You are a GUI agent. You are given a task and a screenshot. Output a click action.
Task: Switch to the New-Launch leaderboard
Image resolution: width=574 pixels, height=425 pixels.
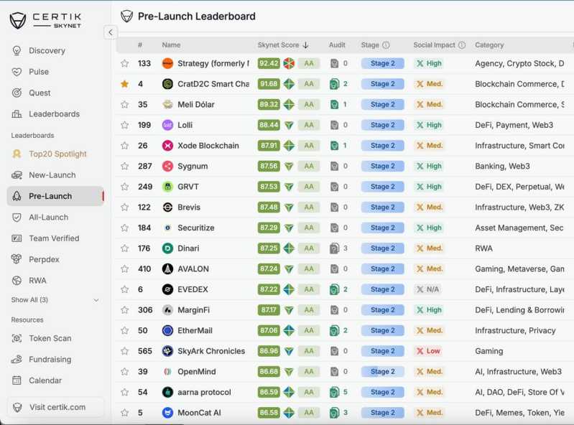[x=52, y=175]
